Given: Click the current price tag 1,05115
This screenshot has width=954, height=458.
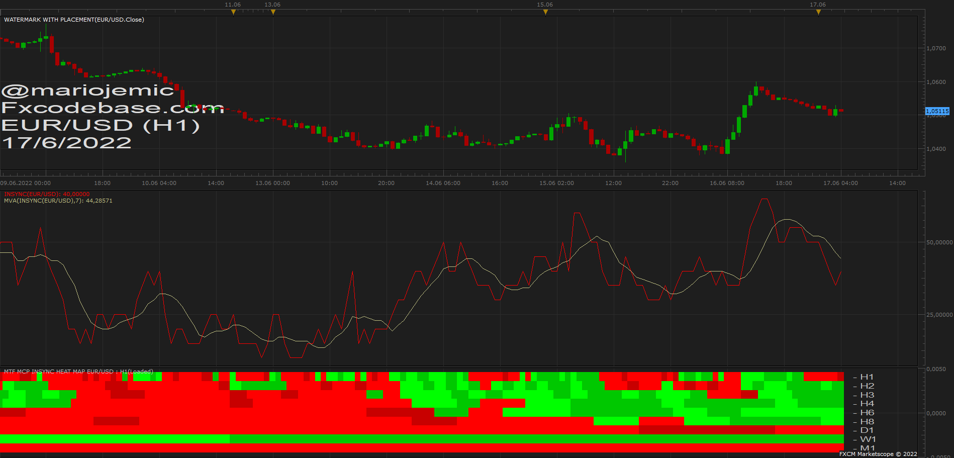Looking at the screenshot, I should 937,111.
